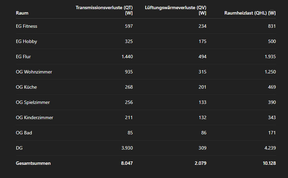Click the EG Flur row label
The height and width of the screenshot is (178, 288).
click(x=23, y=57)
